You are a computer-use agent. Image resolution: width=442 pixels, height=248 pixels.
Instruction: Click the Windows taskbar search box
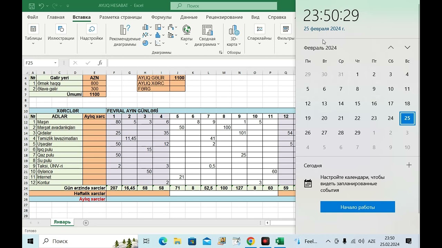point(88,241)
